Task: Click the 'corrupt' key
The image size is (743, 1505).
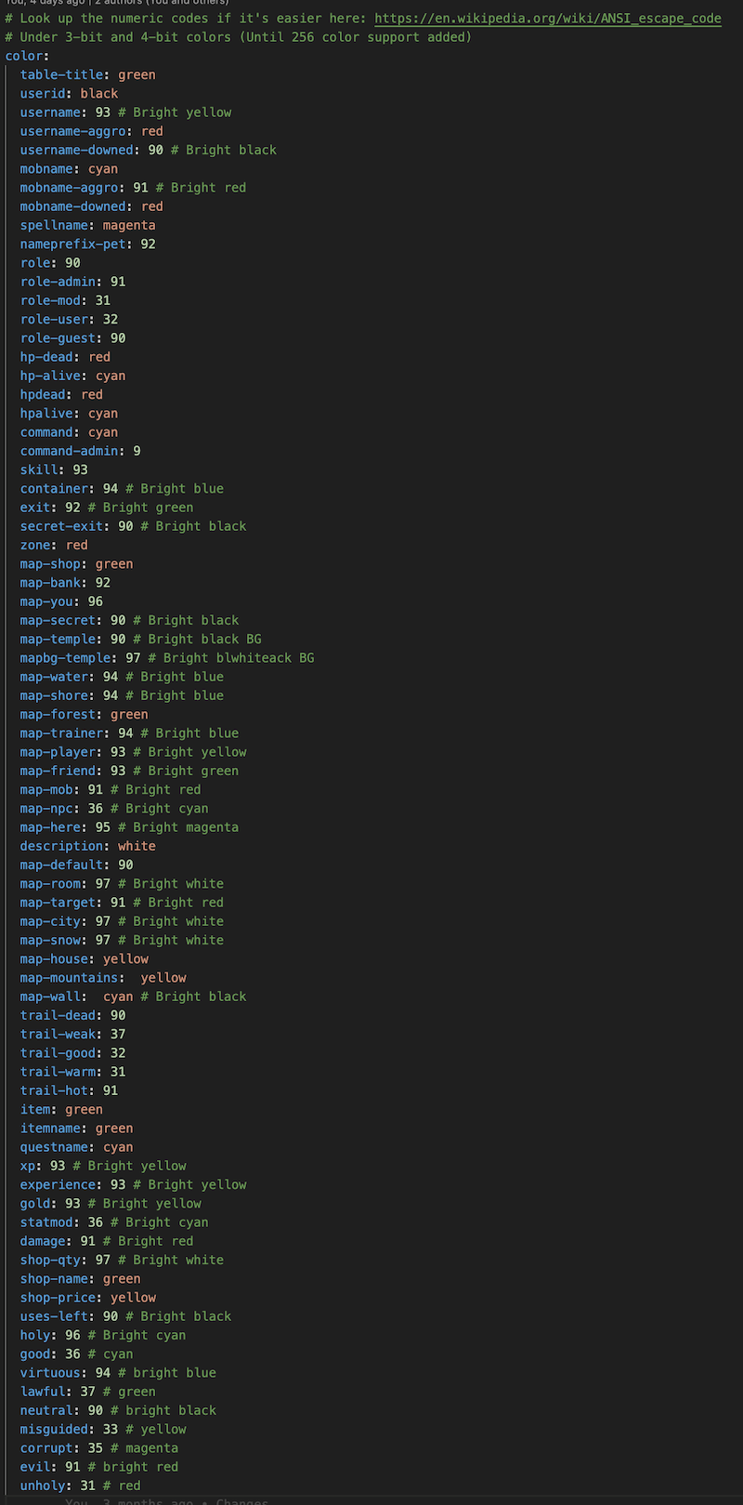Action: click(x=46, y=1448)
